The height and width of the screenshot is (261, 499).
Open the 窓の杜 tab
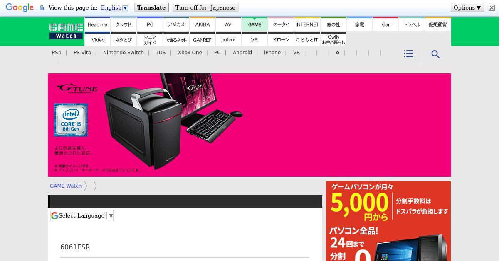click(x=333, y=24)
